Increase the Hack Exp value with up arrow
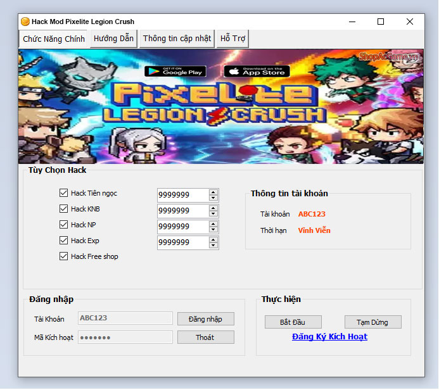This screenshot has height=390, width=439. point(213,240)
